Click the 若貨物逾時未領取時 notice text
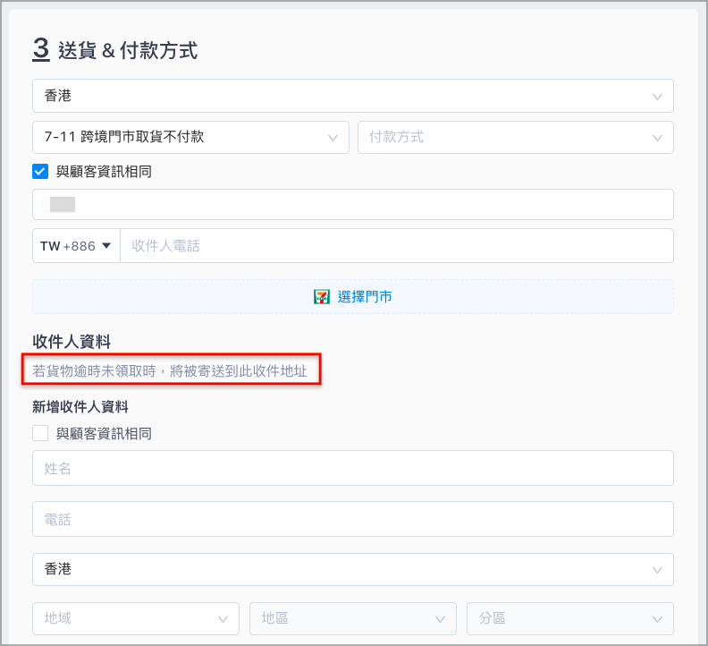708x646 pixels. coord(170,371)
